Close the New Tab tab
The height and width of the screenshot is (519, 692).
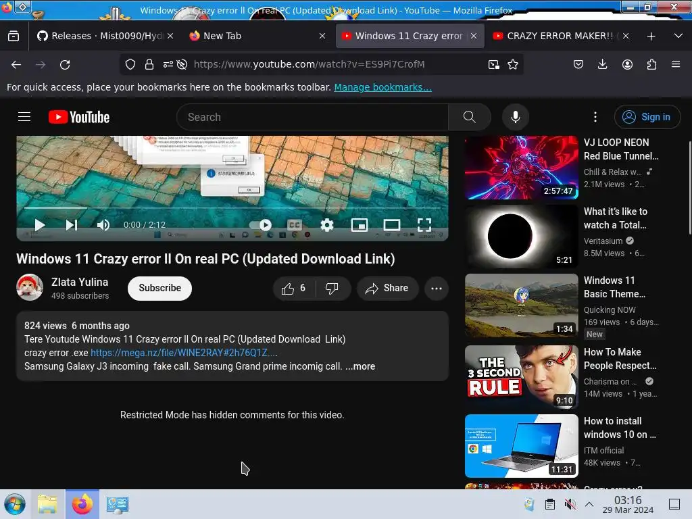322,36
